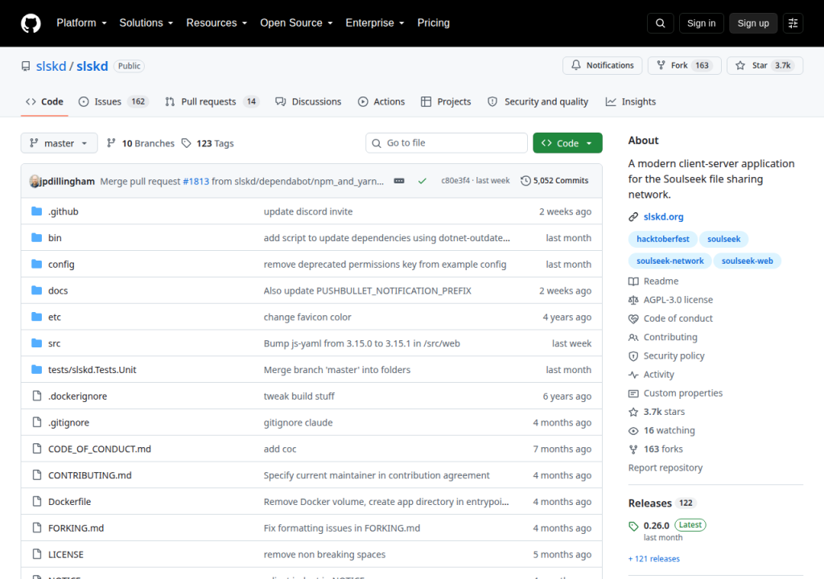This screenshot has width=824, height=579.
Task: Click commit hash c80e3f4
Action: [455, 180]
